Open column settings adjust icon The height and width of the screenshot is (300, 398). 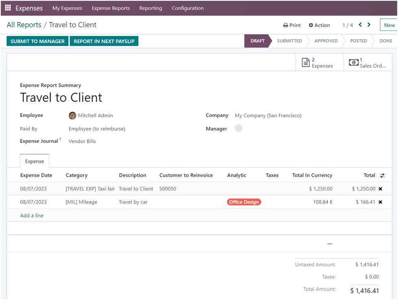tap(382, 175)
